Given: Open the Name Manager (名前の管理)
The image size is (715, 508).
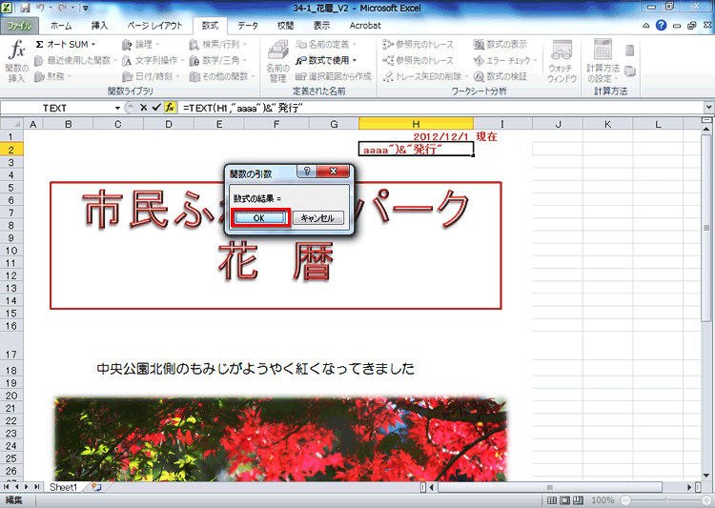Looking at the screenshot, I should point(277,61).
